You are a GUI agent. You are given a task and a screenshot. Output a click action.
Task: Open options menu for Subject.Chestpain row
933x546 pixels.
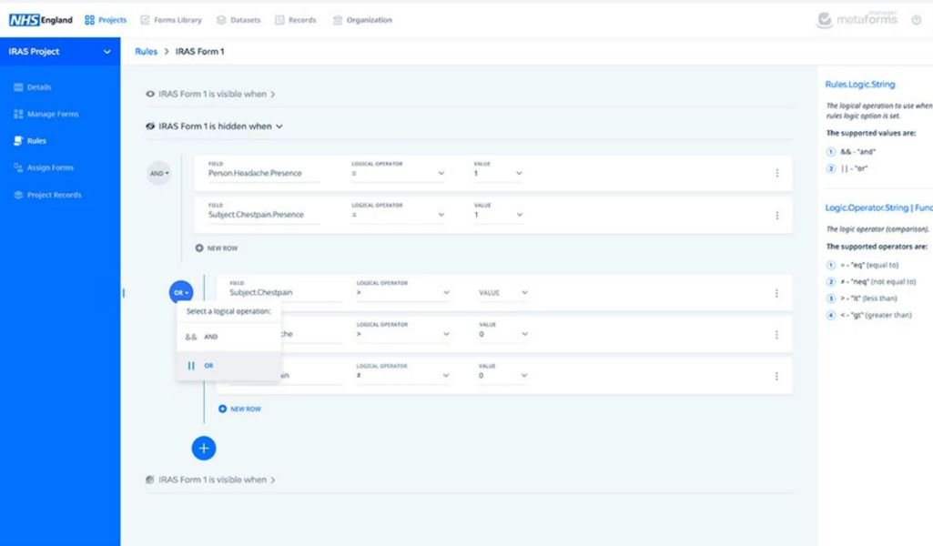[776, 293]
